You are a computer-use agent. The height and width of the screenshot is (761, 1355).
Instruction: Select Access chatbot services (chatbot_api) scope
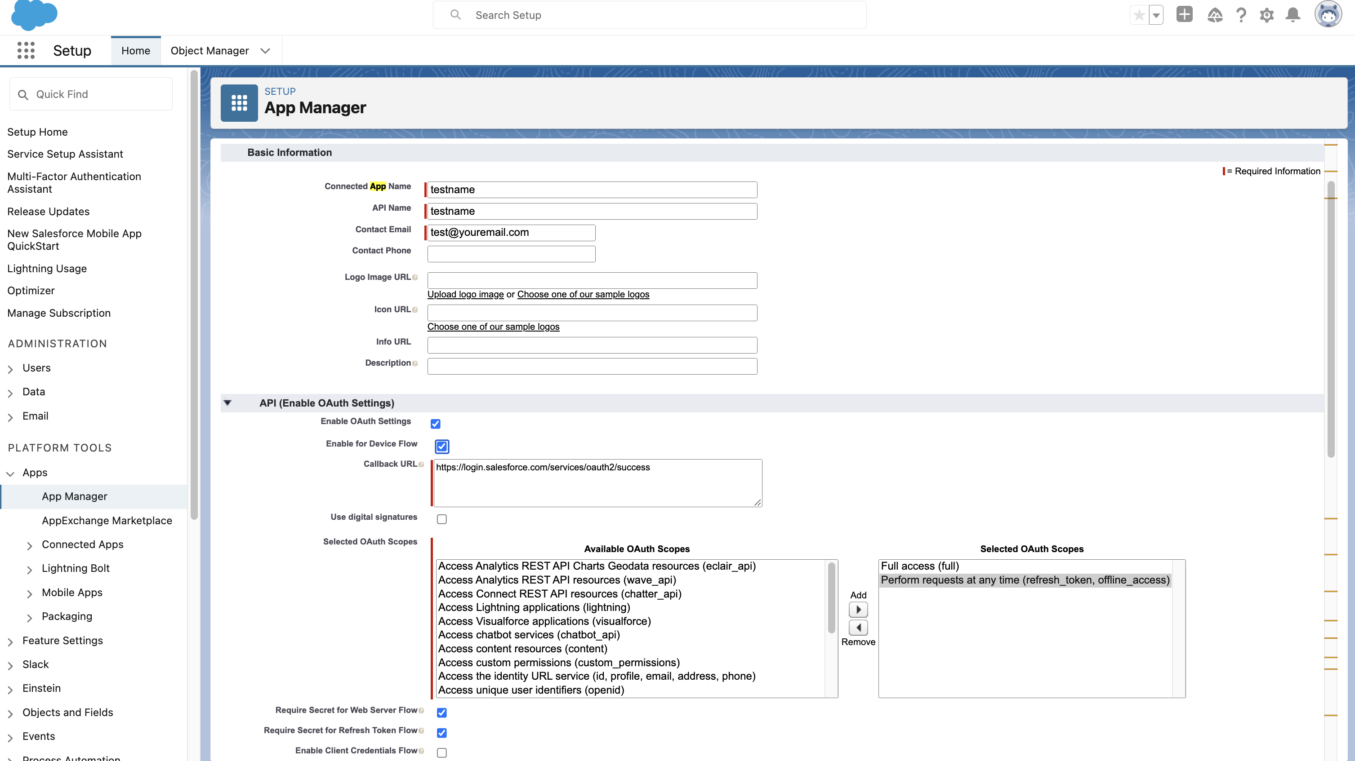coord(529,635)
